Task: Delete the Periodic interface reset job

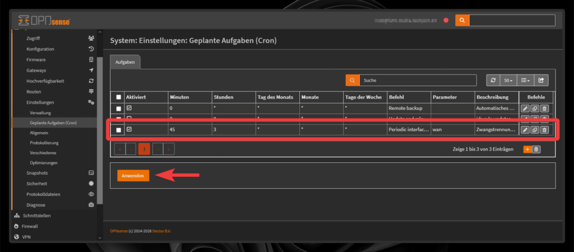Action: tap(544, 130)
